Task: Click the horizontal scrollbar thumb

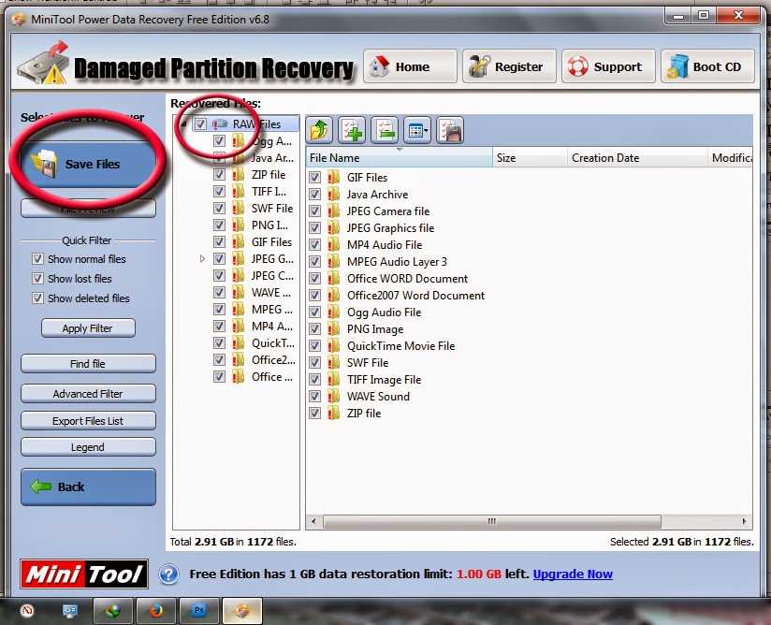Action: [492, 521]
